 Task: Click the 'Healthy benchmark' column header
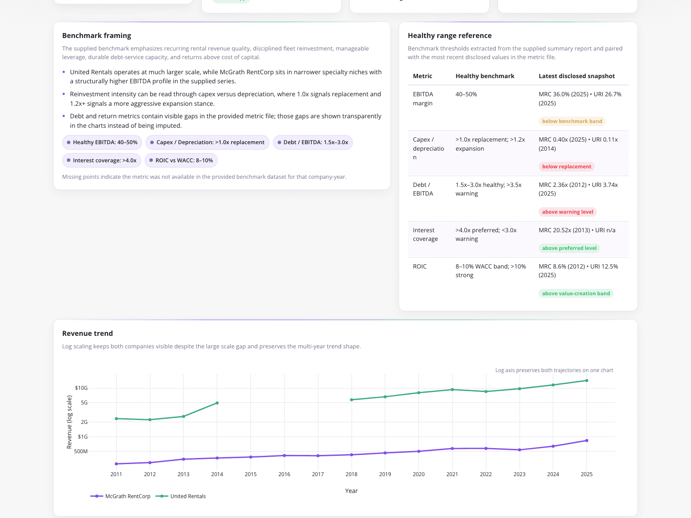(485, 76)
